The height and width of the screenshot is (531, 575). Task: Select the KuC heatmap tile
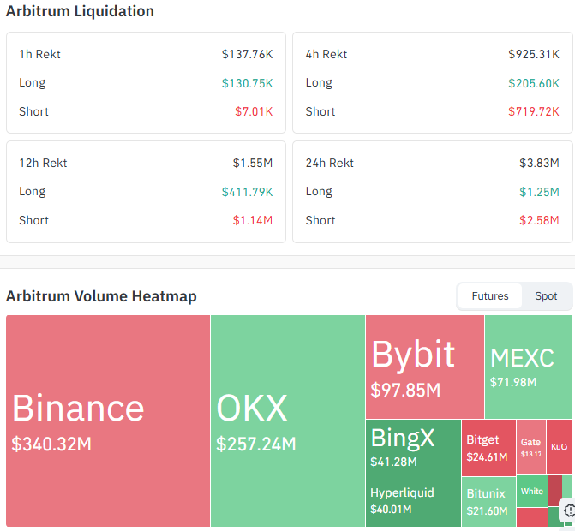[x=560, y=447]
